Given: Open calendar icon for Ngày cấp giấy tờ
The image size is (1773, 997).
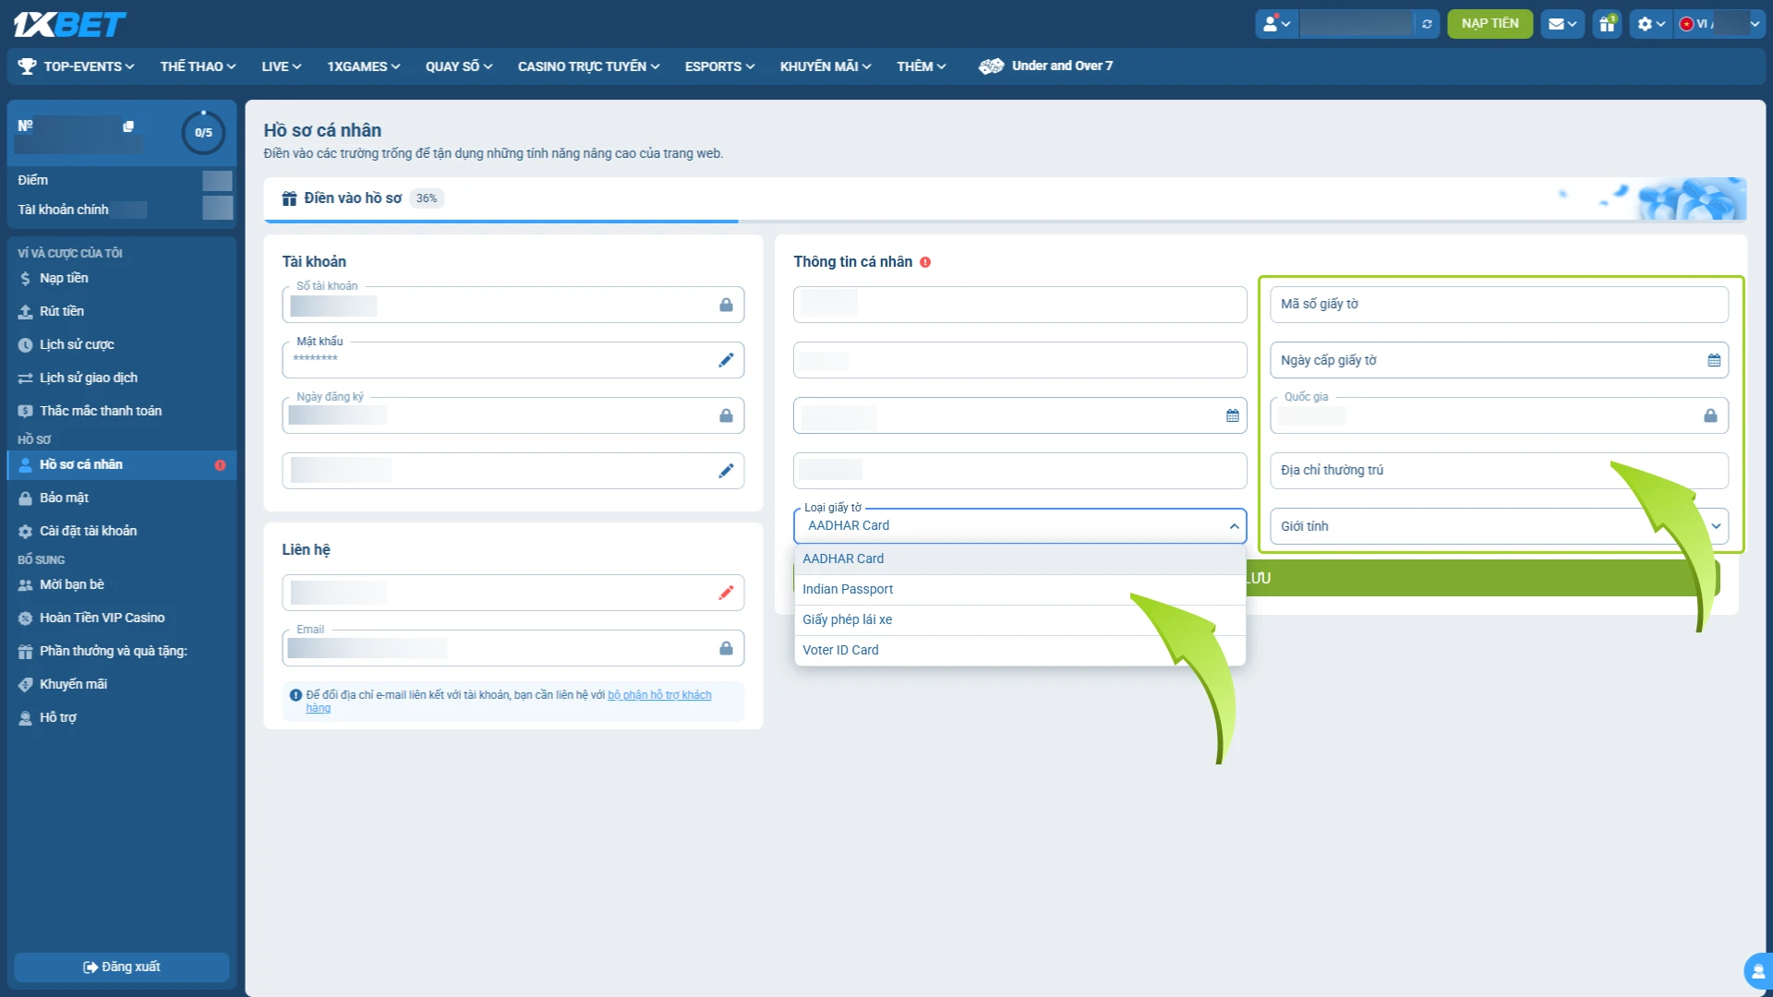Looking at the screenshot, I should (x=1714, y=360).
